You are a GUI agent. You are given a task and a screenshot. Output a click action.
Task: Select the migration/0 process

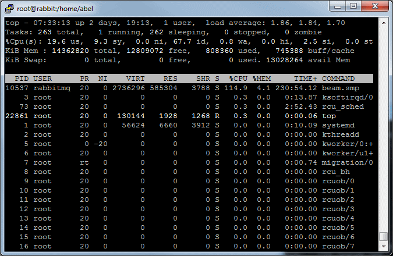(348, 162)
